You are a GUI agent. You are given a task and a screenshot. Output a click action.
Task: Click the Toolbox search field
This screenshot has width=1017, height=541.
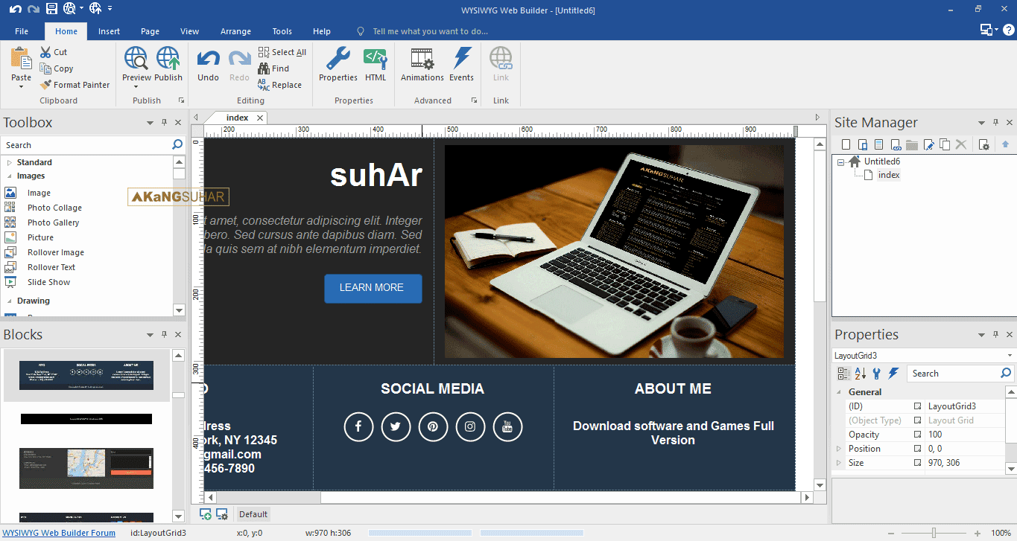pyautogui.click(x=86, y=145)
